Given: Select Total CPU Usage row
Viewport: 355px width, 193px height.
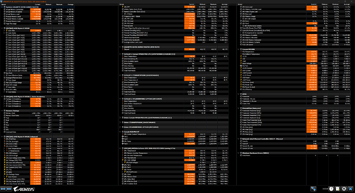Looking at the screenshot, I should tap(38, 85).
